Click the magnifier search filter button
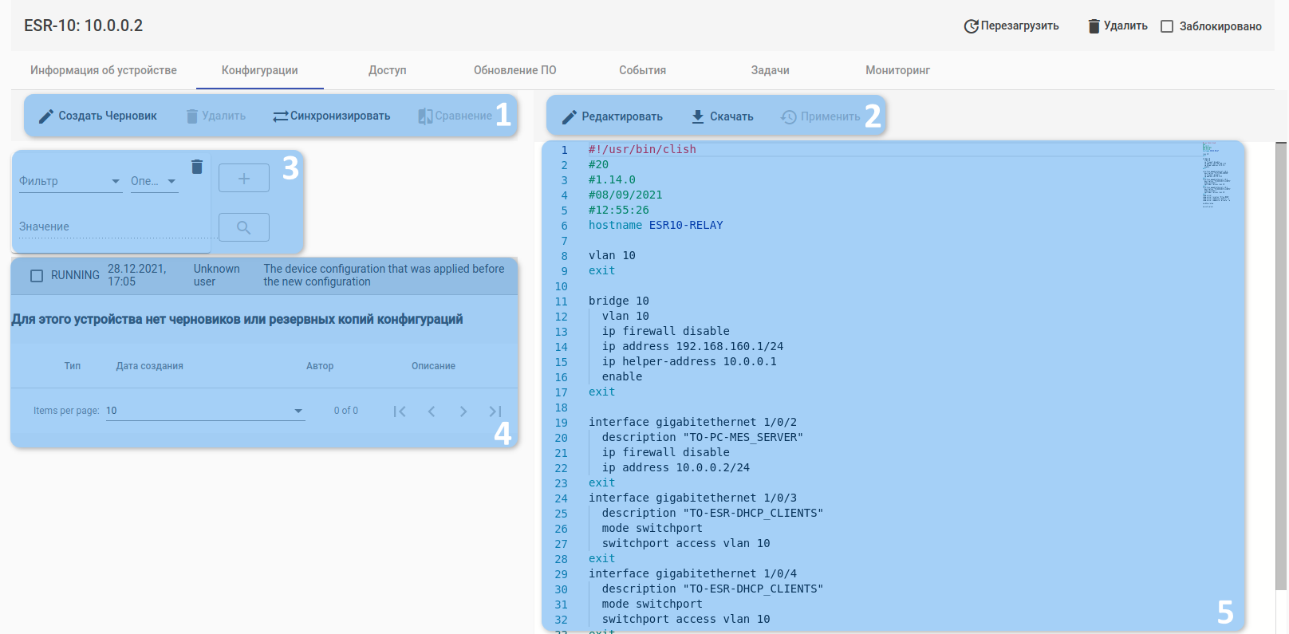The width and height of the screenshot is (1289, 634). tap(244, 227)
